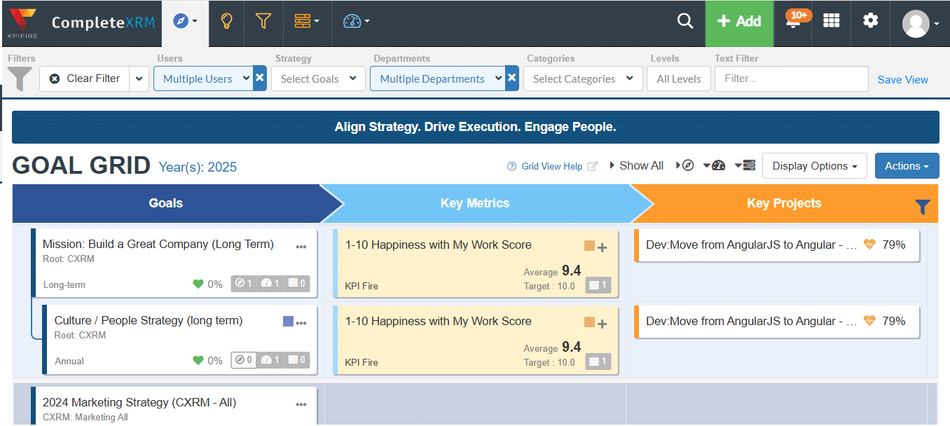Image resolution: width=950 pixels, height=426 pixels.
Task: Open the All Levels dropdown
Action: pyautogui.click(x=679, y=78)
